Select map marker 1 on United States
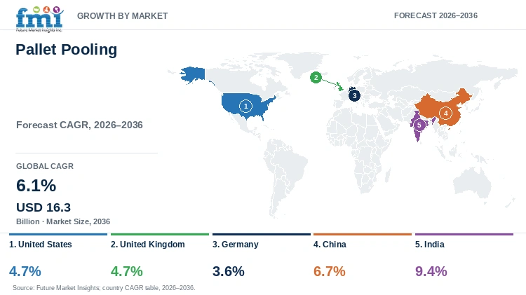 [x=245, y=107]
